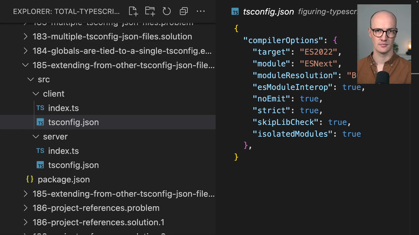
Task: Click the presenter's webcam video overlay
Action: click(x=384, y=44)
